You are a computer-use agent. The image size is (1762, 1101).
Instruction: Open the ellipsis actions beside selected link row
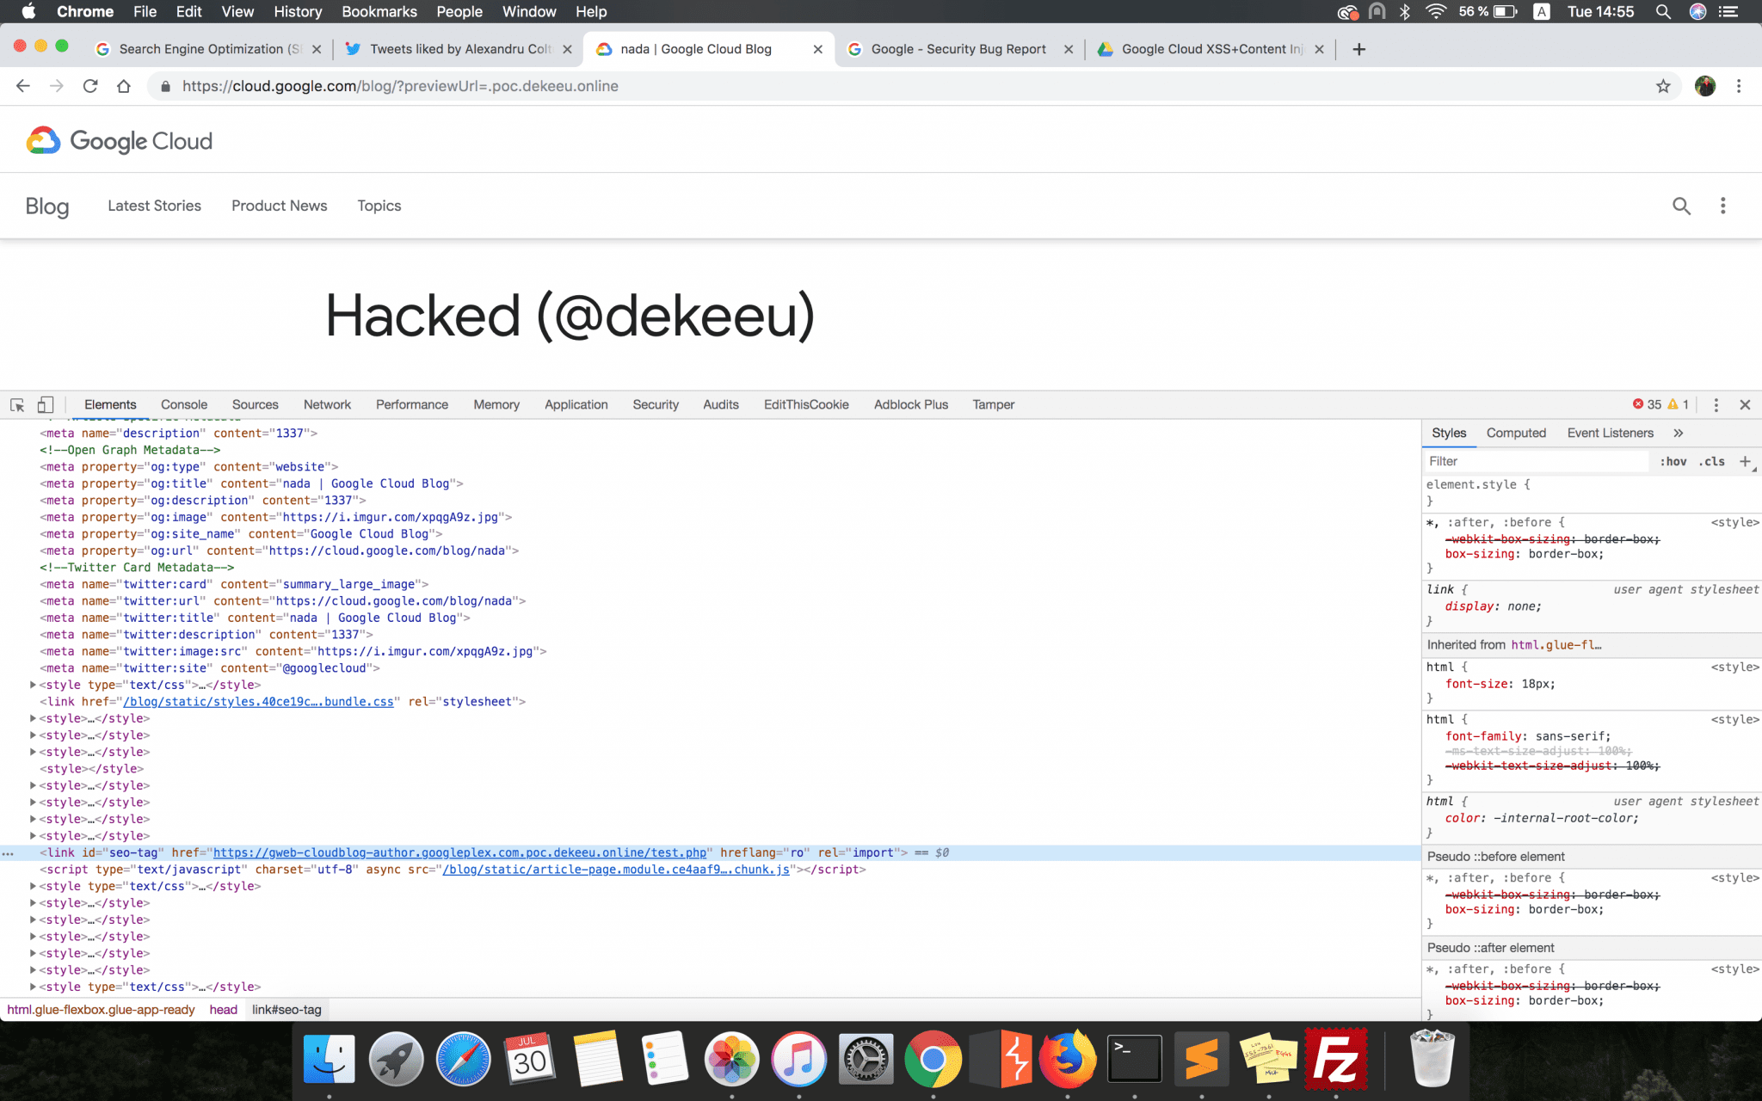click(x=9, y=853)
